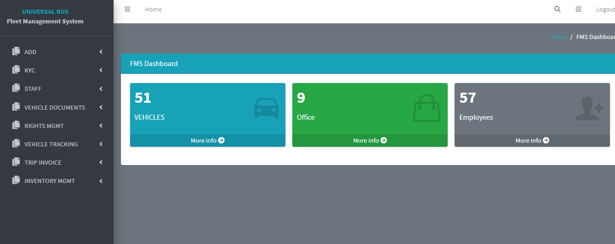This screenshot has height=244, width=615.
Task: Expand the TRIP INVOICE chevron
Action: point(101,162)
